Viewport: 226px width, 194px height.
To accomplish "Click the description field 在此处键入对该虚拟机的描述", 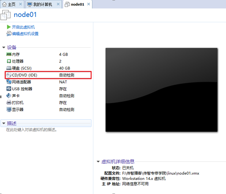I will (31, 130).
